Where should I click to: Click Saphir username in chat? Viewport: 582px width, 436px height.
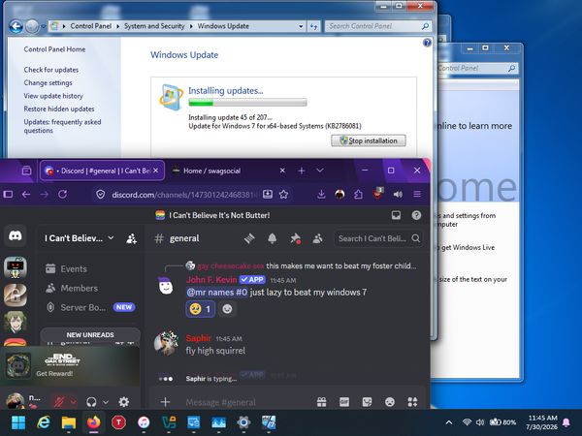pyautogui.click(x=198, y=338)
